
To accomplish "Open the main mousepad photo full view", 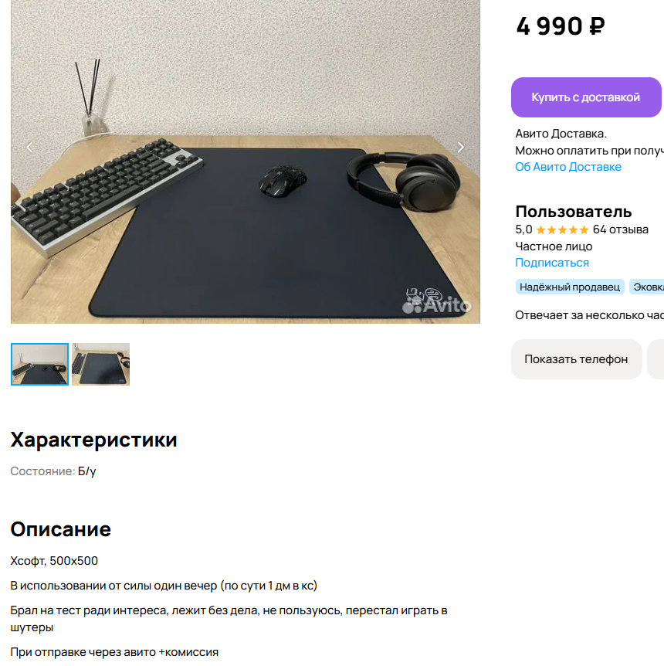I will tap(246, 161).
